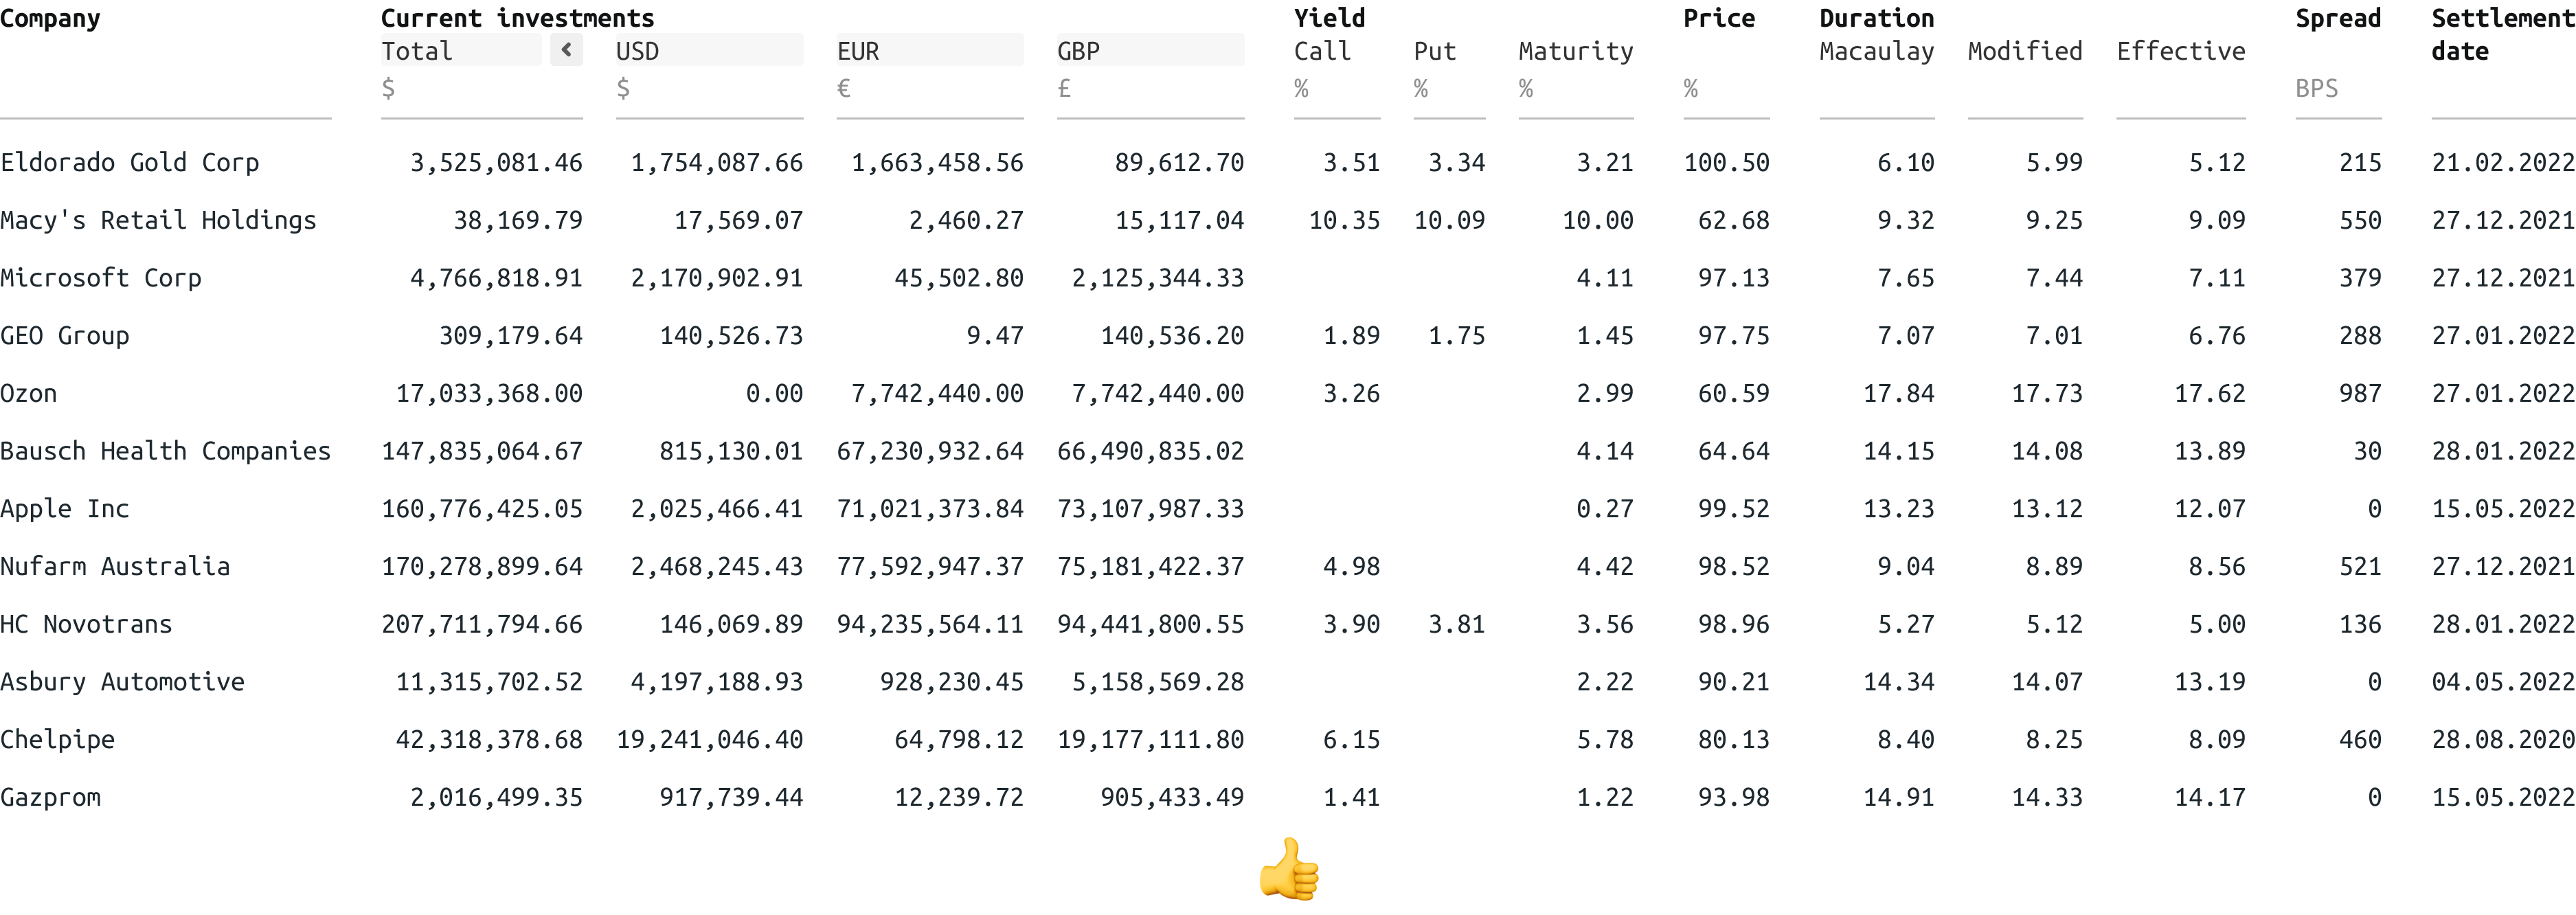Click the Settlement date column heading
Screen dimensions: 2576x915
[x=2503, y=34]
